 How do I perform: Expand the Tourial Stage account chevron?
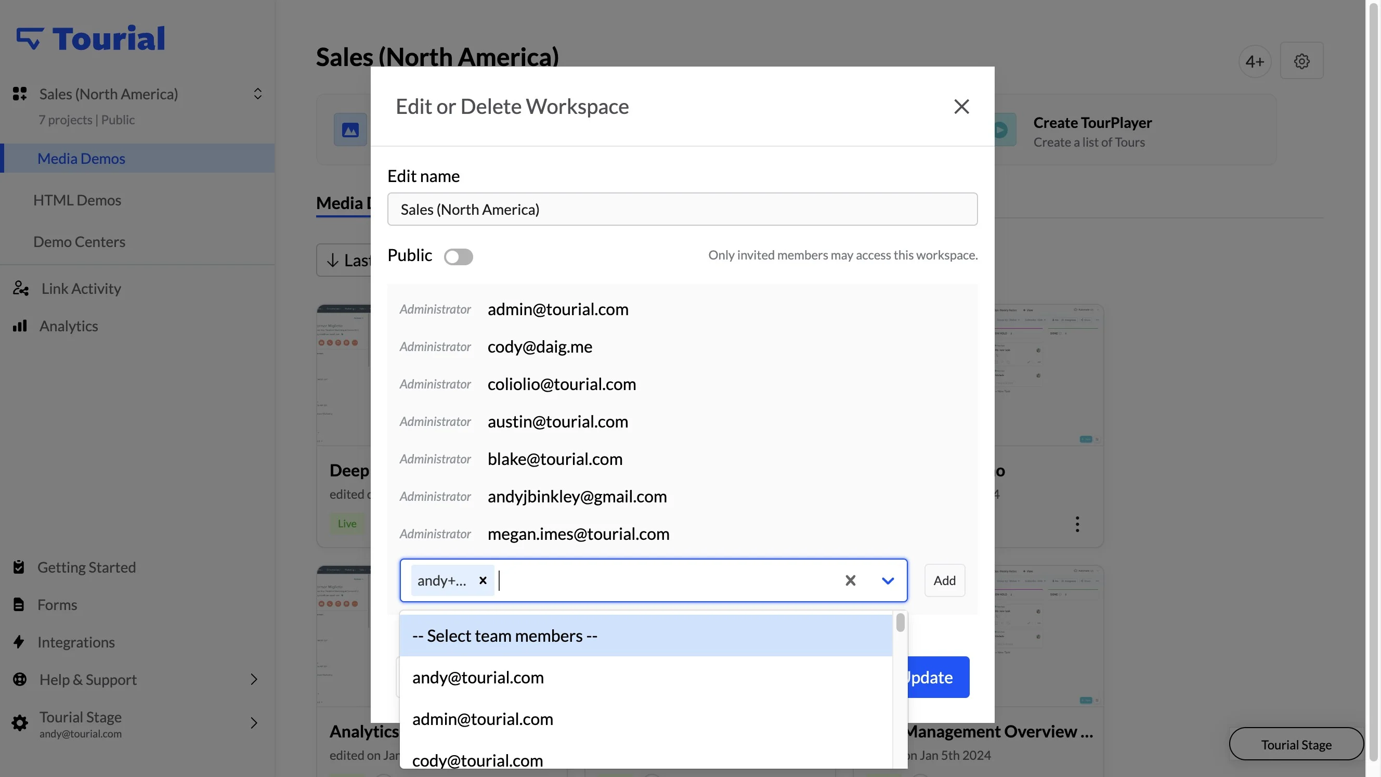coord(254,723)
